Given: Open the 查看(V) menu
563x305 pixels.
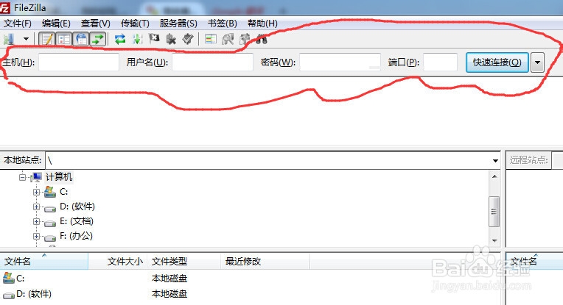Looking at the screenshot, I should 96,24.
